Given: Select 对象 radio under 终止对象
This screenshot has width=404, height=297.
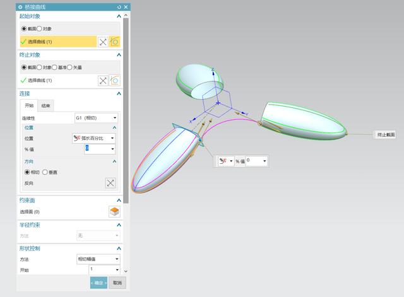Looking at the screenshot, I should 39,67.
